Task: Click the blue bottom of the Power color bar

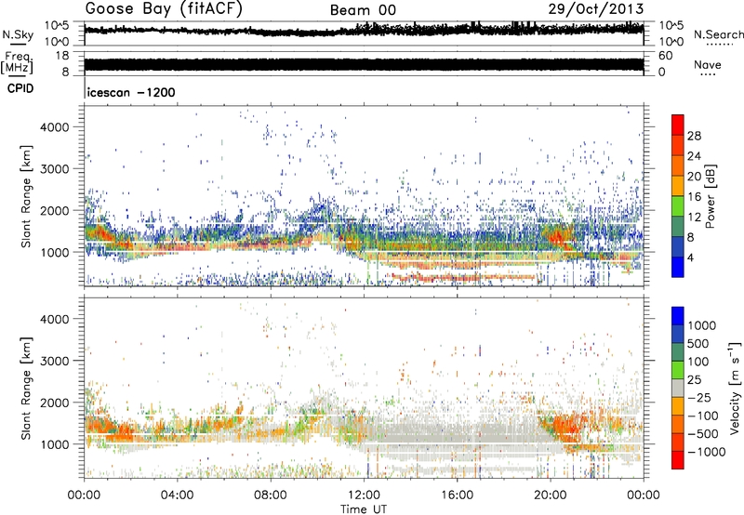Action: pos(678,267)
